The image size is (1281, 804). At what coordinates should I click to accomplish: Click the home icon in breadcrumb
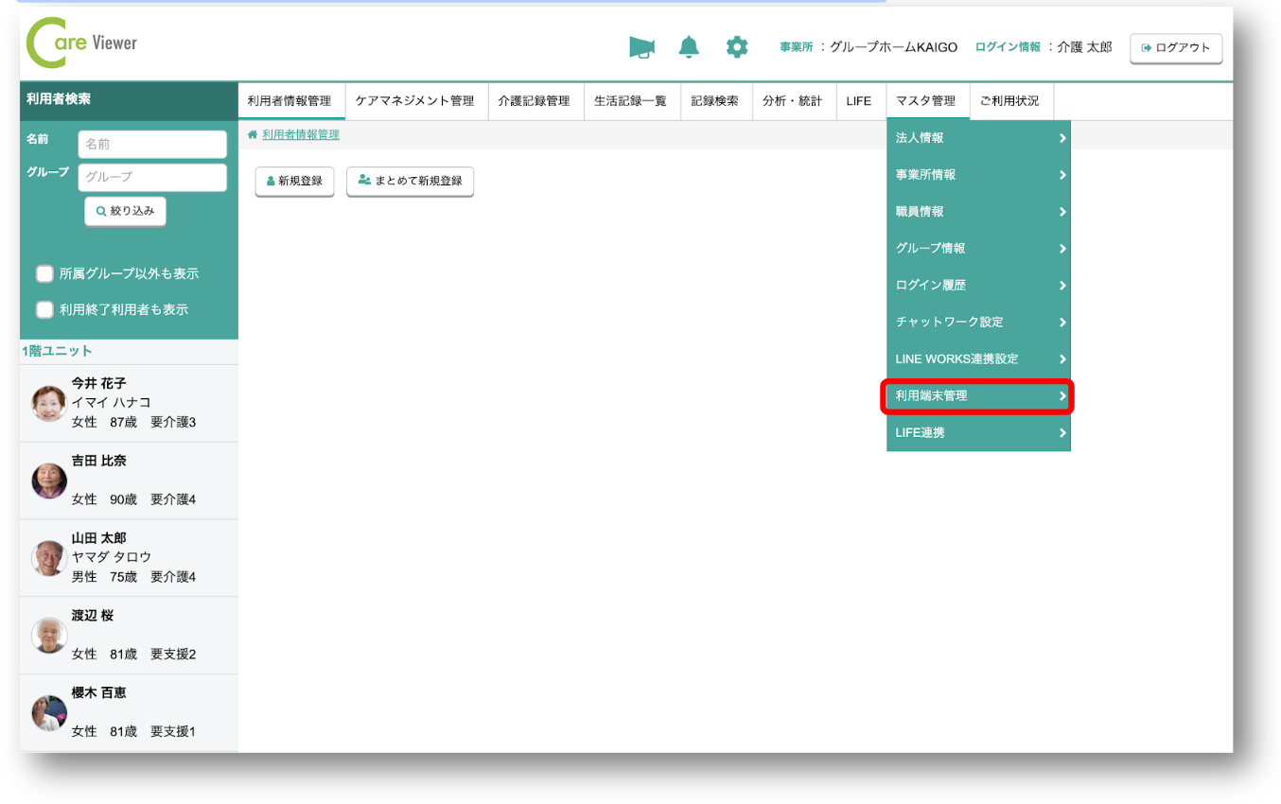[x=253, y=135]
